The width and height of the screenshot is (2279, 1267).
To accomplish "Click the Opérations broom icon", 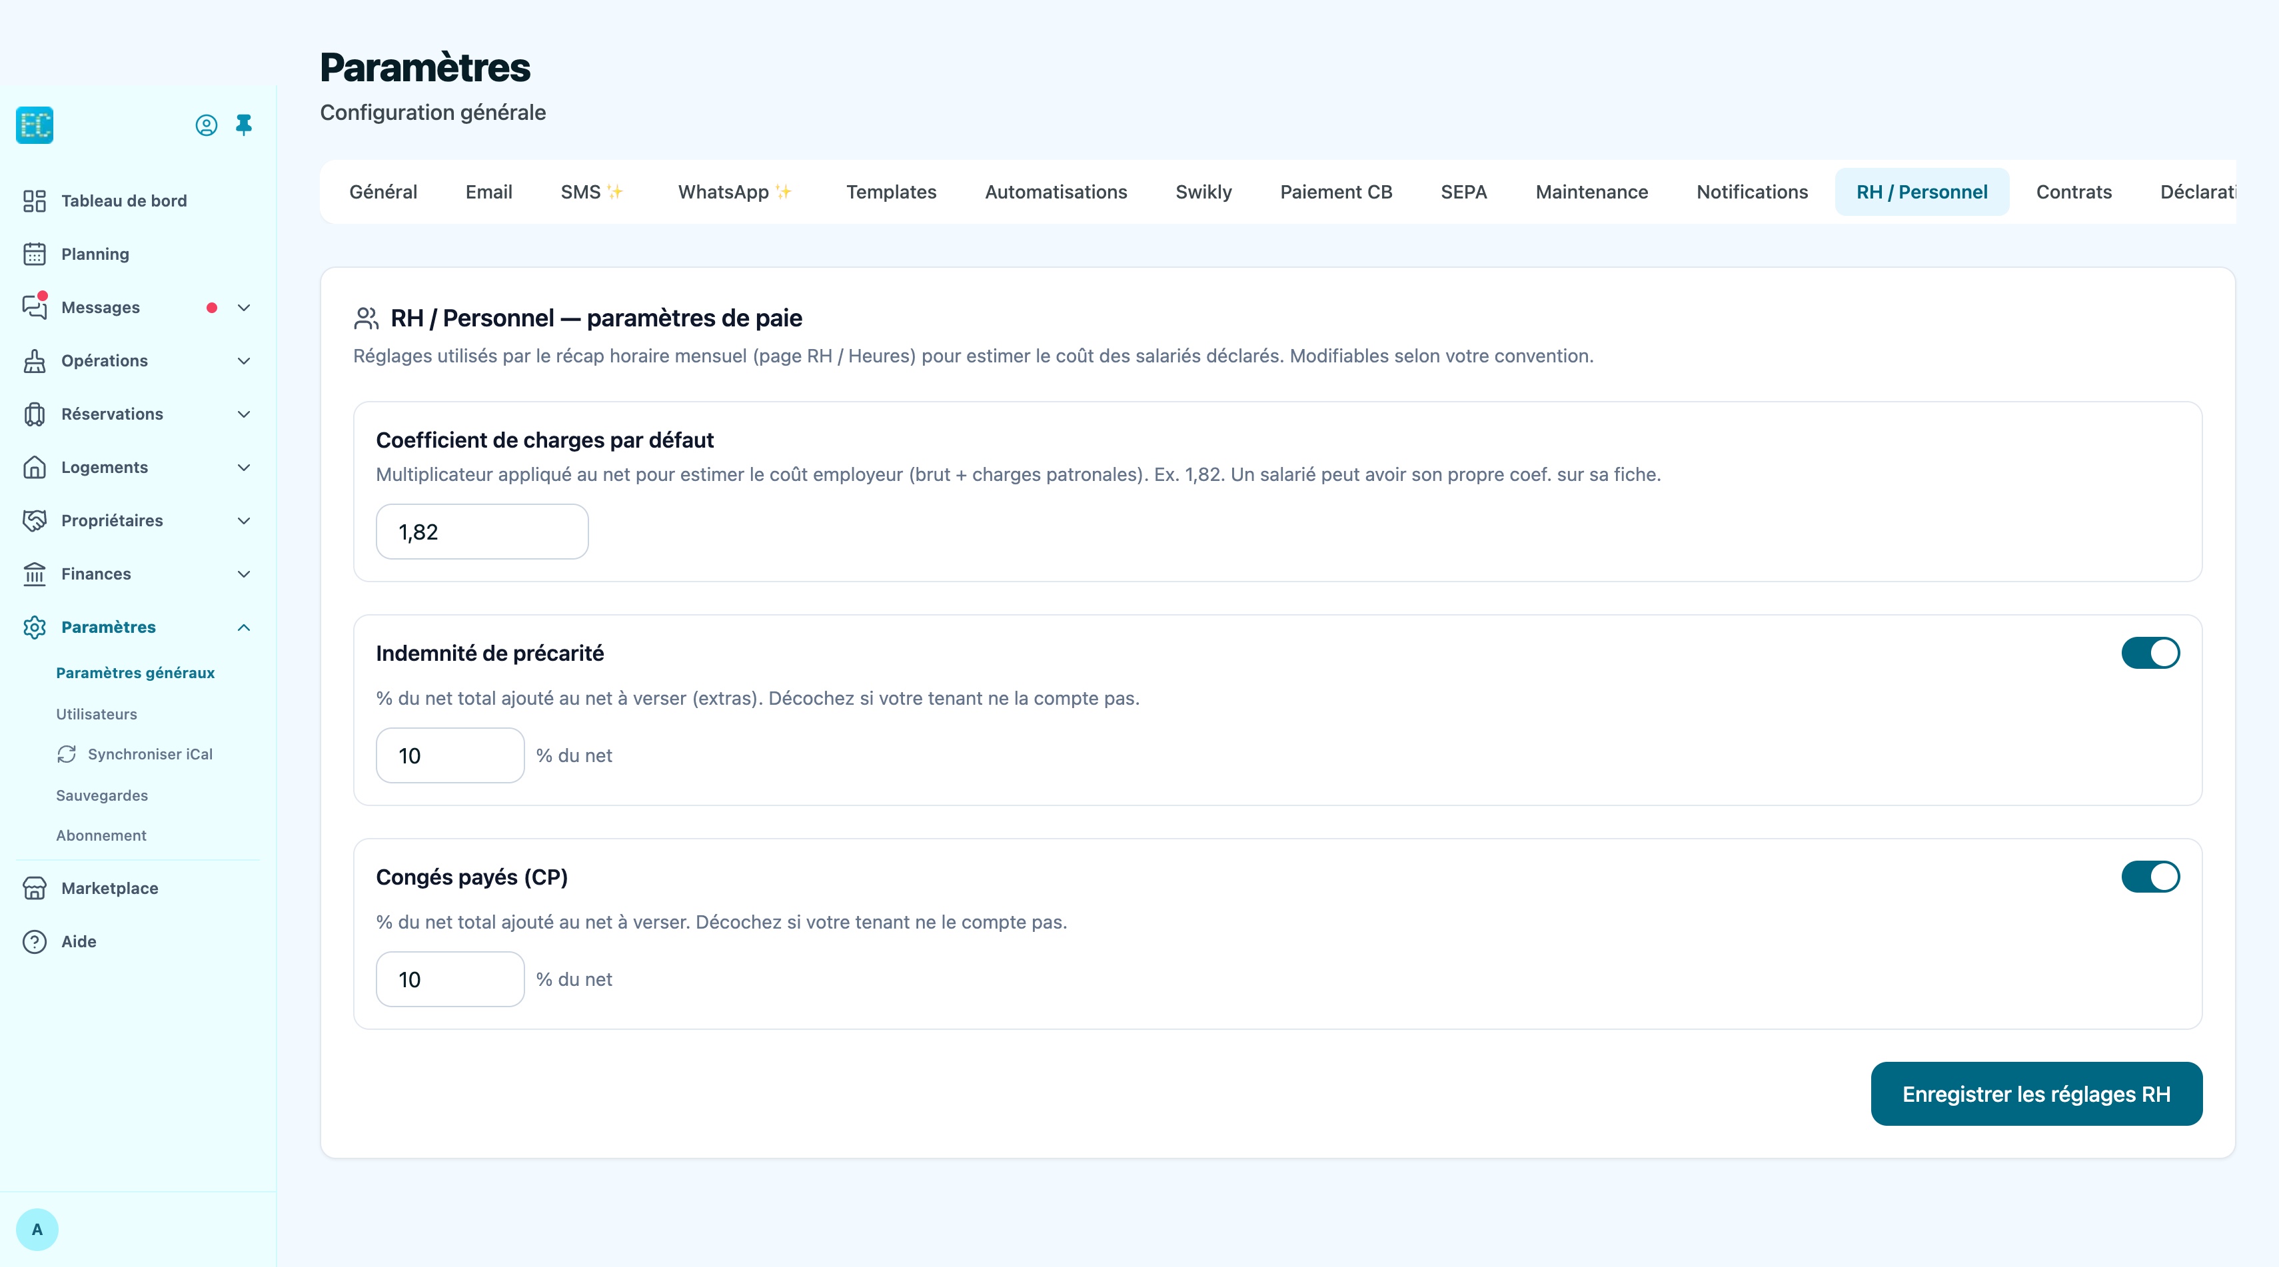I will click(x=35, y=361).
